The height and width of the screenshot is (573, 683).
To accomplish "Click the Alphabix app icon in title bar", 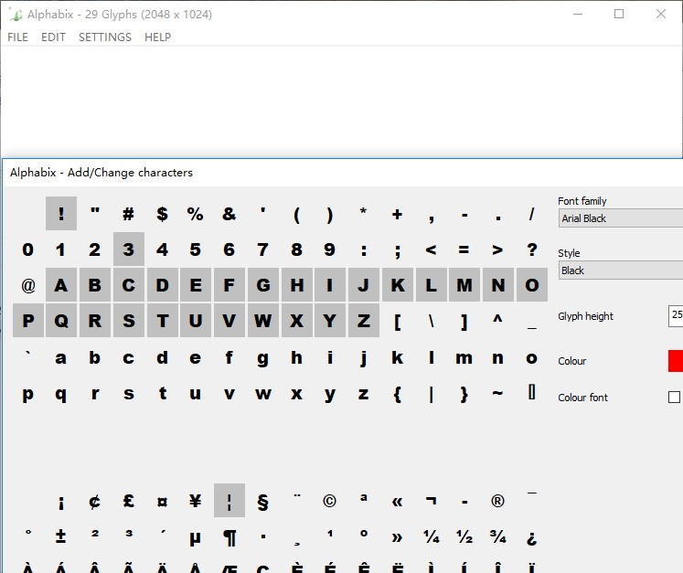I will coord(16,15).
